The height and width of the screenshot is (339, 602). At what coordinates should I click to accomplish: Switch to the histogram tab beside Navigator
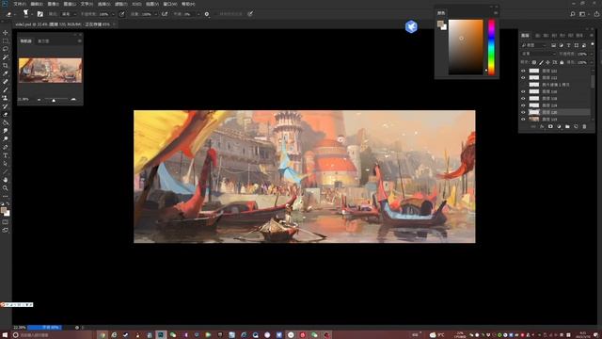[x=43, y=41]
